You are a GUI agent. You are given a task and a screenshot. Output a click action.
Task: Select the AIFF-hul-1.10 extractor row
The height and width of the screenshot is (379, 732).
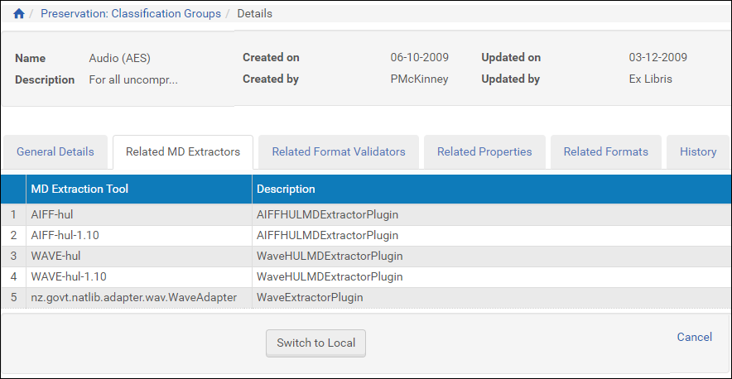point(65,236)
